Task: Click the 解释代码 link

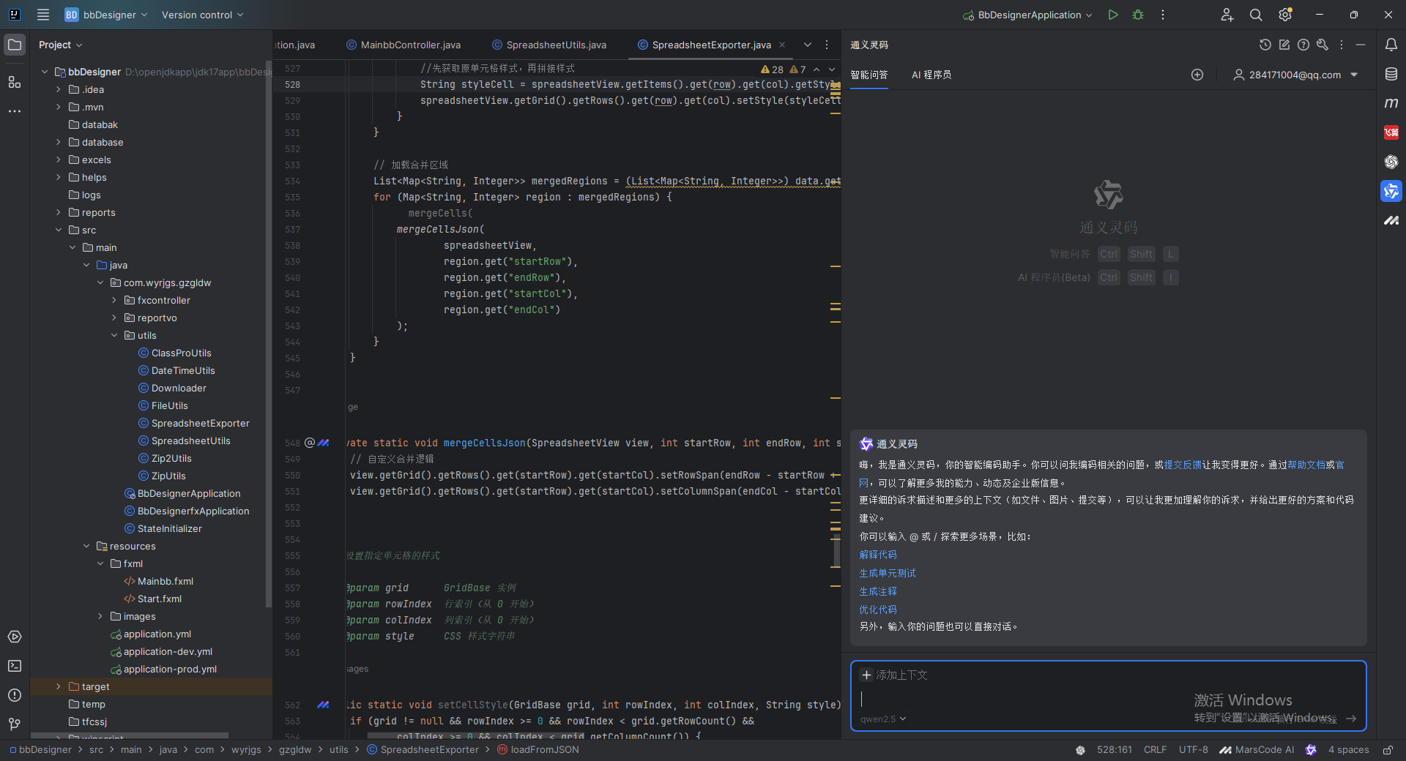Action: coord(878,555)
